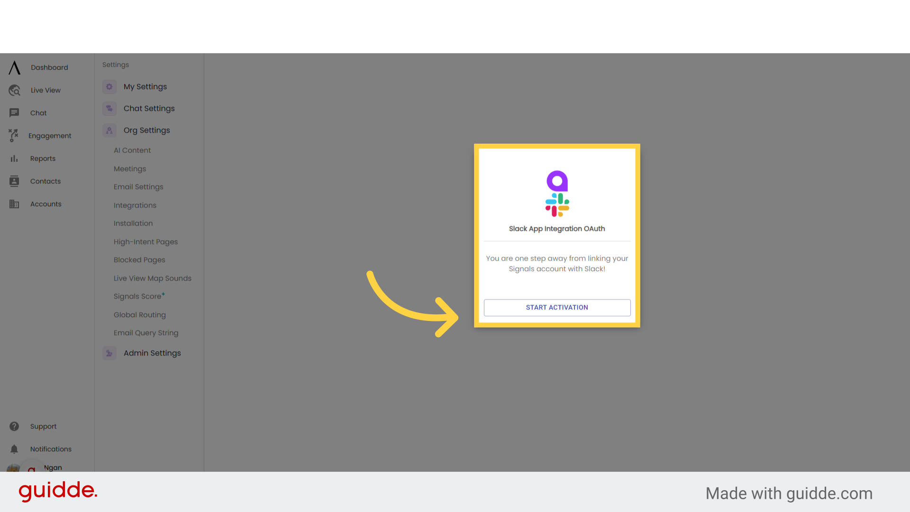This screenshot has height=512, width=910.
Task: Click the Admin Settings icon
Action: [x=109, y=353]
